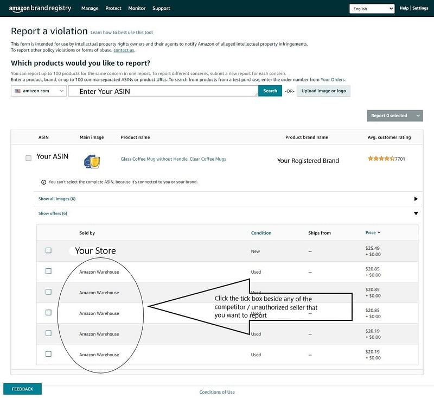Click the info icon beside the ASIN notice
434x398 pixels.
pyautogui.click(x=43, y=182)
